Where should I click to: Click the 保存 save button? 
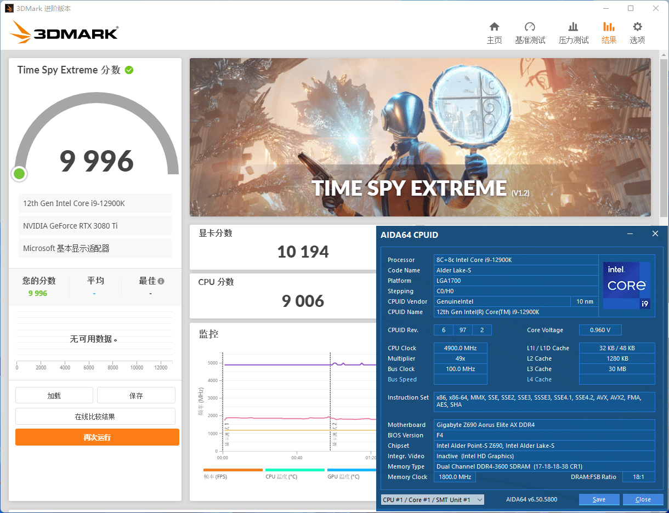[x=136, y=395]
